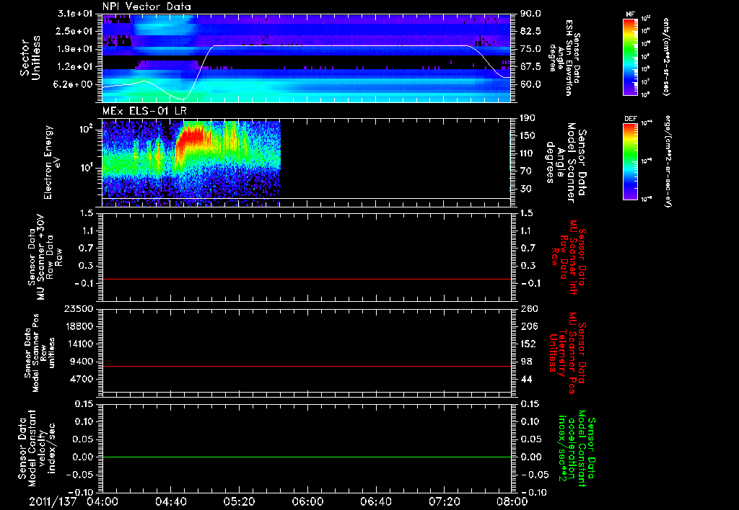
Task: Click the 98 telemetry tick value
Action: coord(526,362)
